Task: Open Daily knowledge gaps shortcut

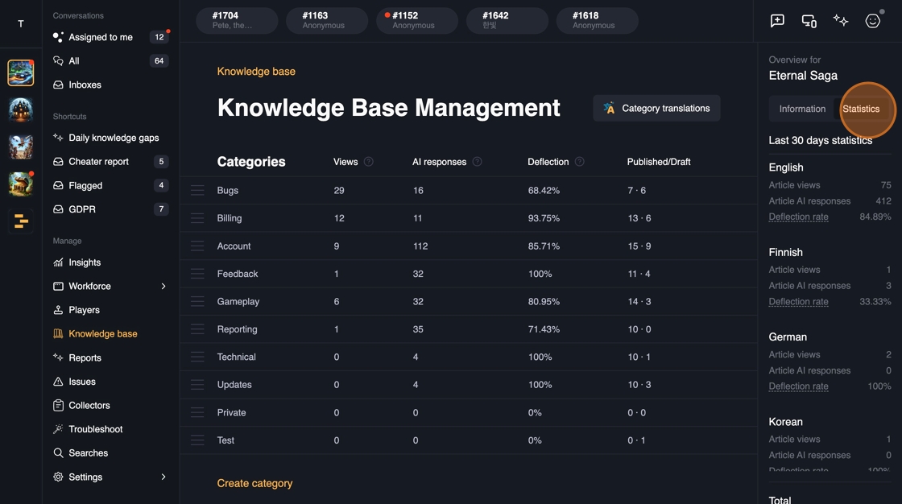Action: 114,138
